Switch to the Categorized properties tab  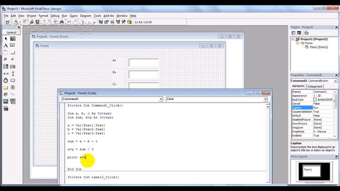coord(315,86)
